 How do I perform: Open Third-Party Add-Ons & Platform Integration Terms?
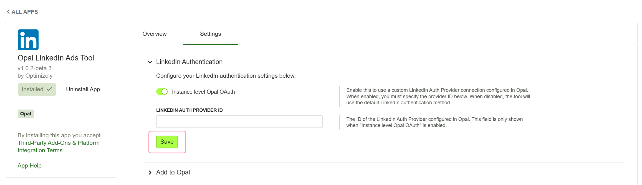pos(59,146)
